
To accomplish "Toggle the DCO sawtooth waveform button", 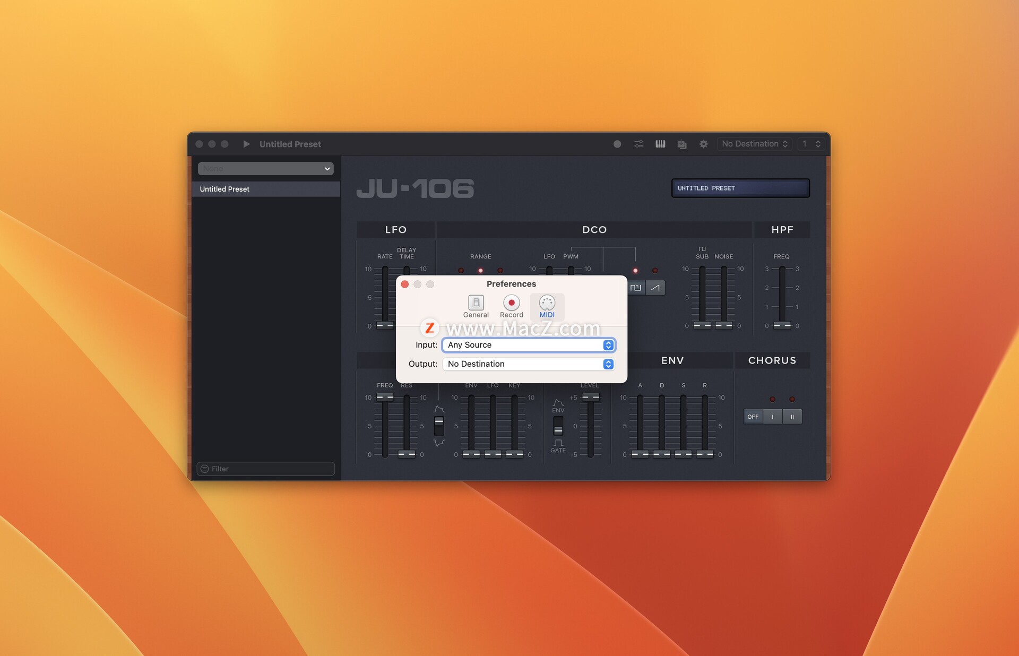I will [655, 288].
